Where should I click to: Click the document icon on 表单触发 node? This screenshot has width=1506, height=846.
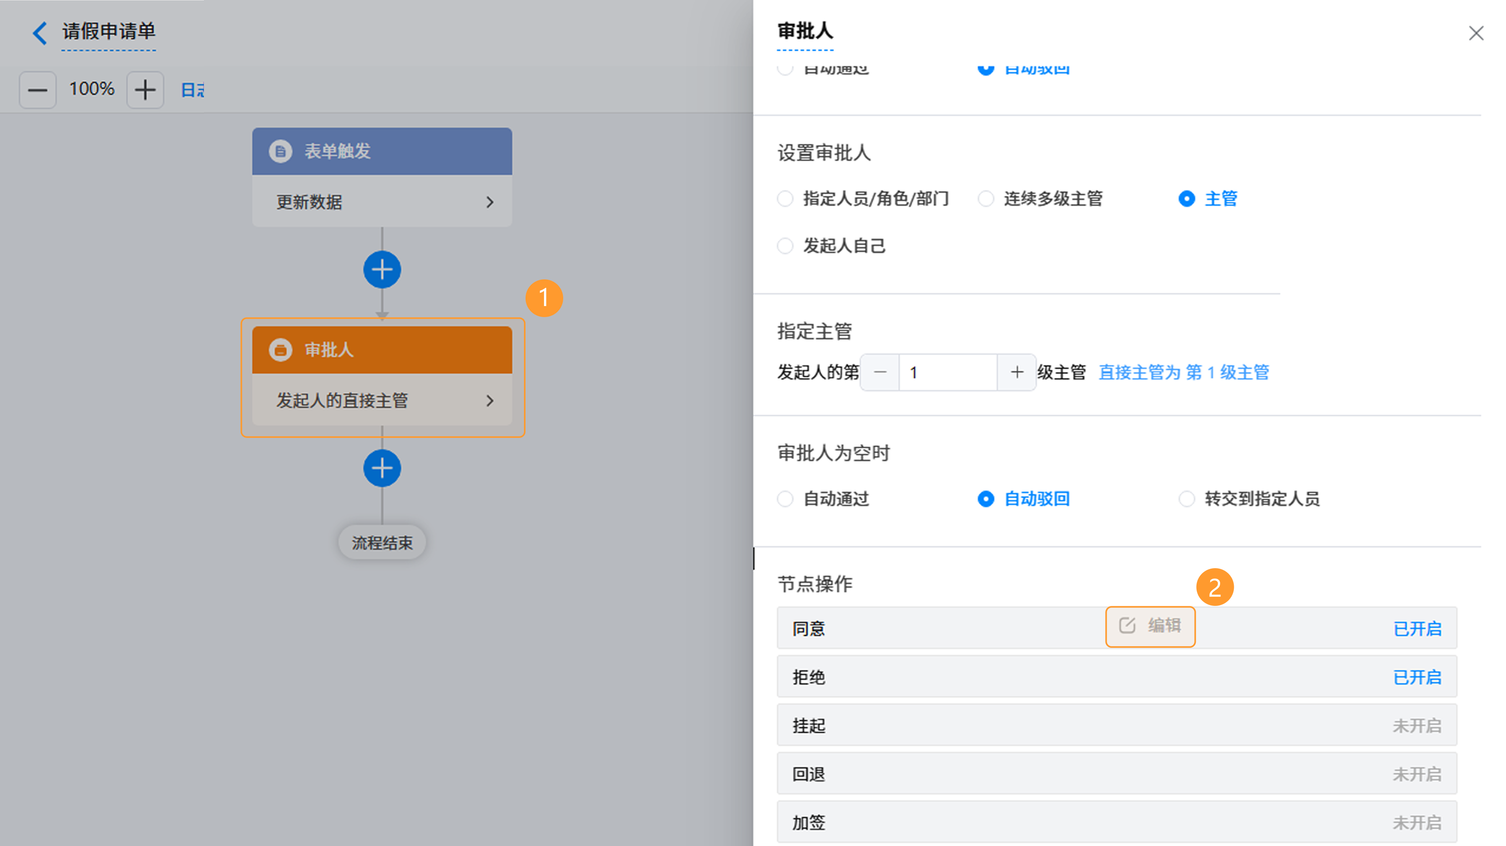(x=280, y=151)
